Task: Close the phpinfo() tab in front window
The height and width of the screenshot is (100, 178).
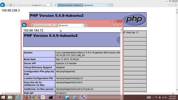Action: [x=83, y=25]
